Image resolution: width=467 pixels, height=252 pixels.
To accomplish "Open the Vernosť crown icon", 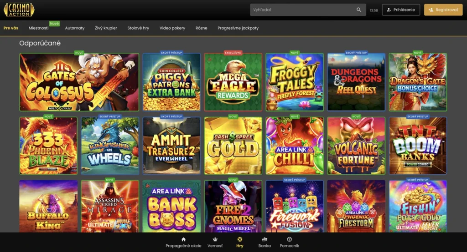I will (x=215, y=239).
